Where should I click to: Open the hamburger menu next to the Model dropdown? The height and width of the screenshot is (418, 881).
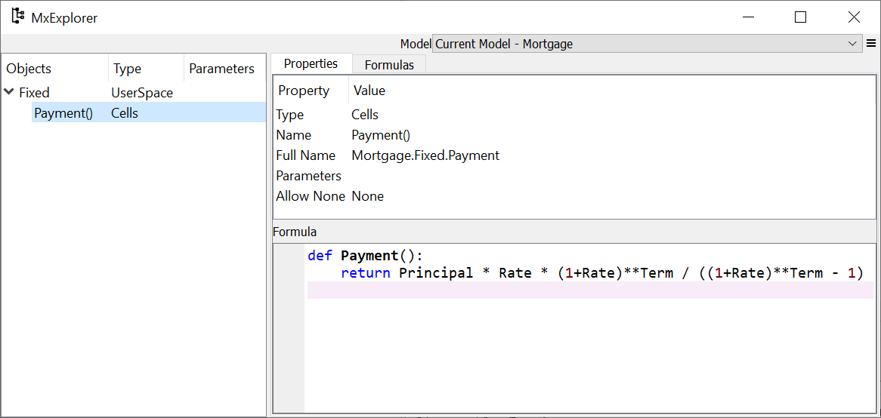point(871,43)
